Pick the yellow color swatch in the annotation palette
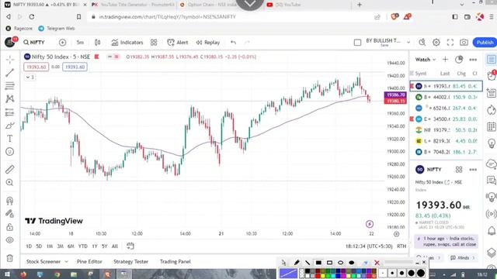 pos(323,276)
